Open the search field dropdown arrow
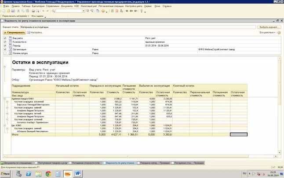Viewport: 284px width, 178px height. coord(84,11)
